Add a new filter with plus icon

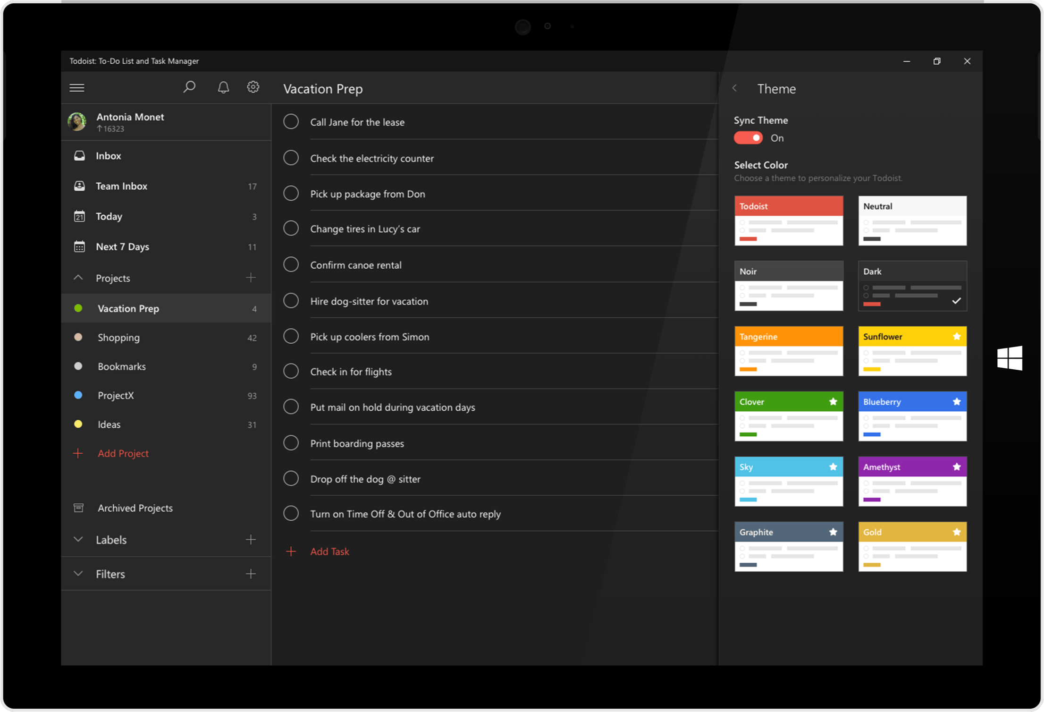[251, 574]
